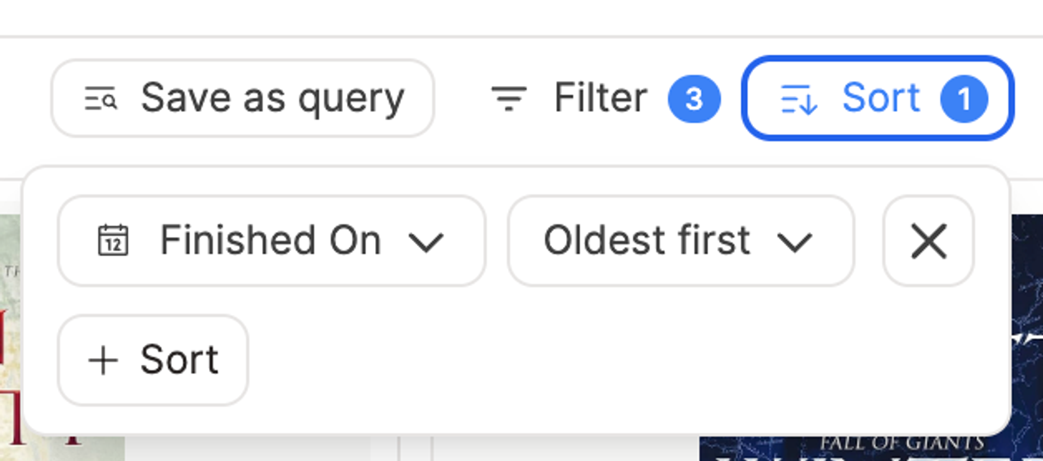Image resolution: width=1043 pixels, height=461 pixels.
Task: Add another sort with the + Sort button
Action: (153, 360)
